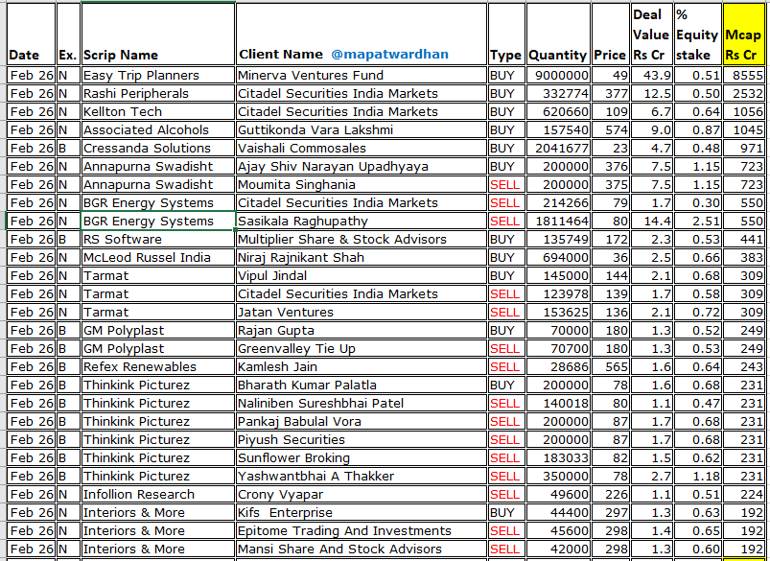This screenshot has width=770, height=561.
Task: Click quantity 350000 cell
Action: click(558, 476)
